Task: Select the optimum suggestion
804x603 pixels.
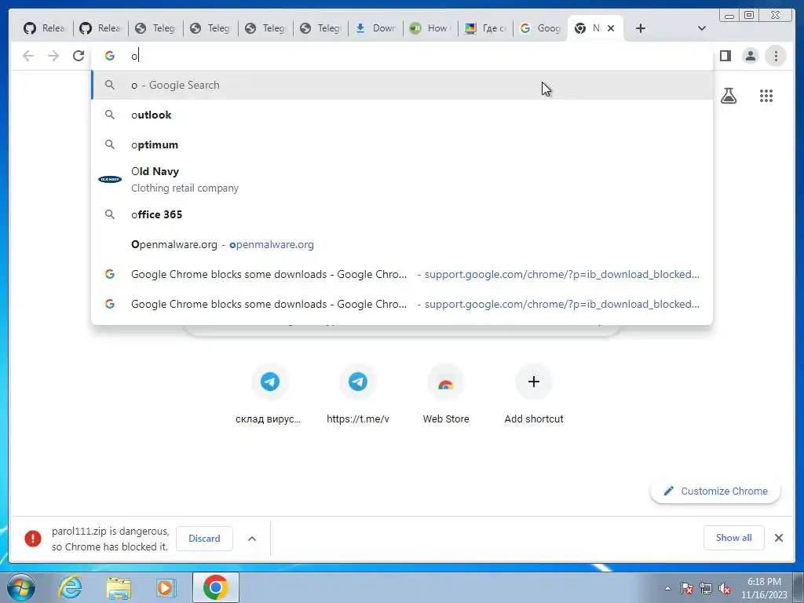Action: coord(402,144)
